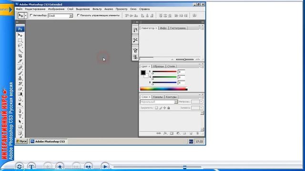Click the add layer mask icon
Viewport: 305px width, 171px height.
click(172, 133)
